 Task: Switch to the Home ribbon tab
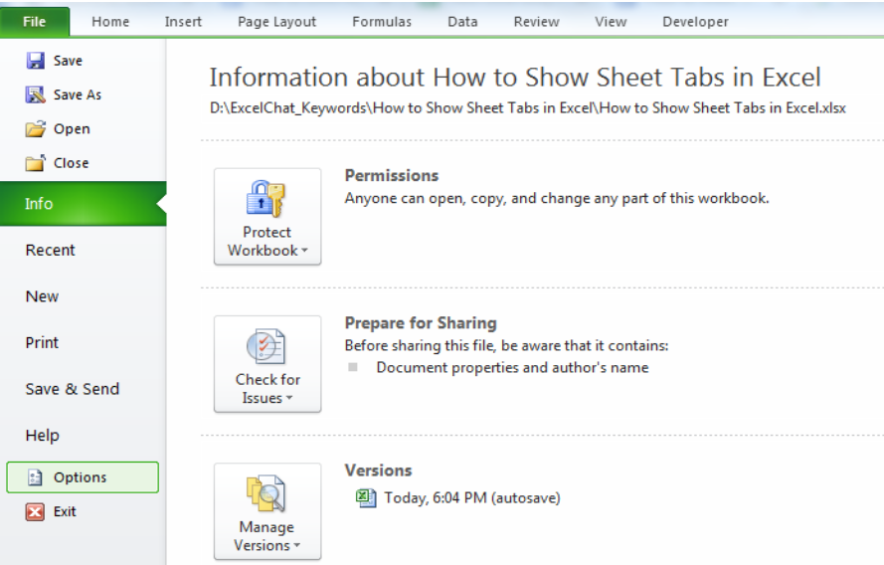pyautogui.click(x=110, y=22)
